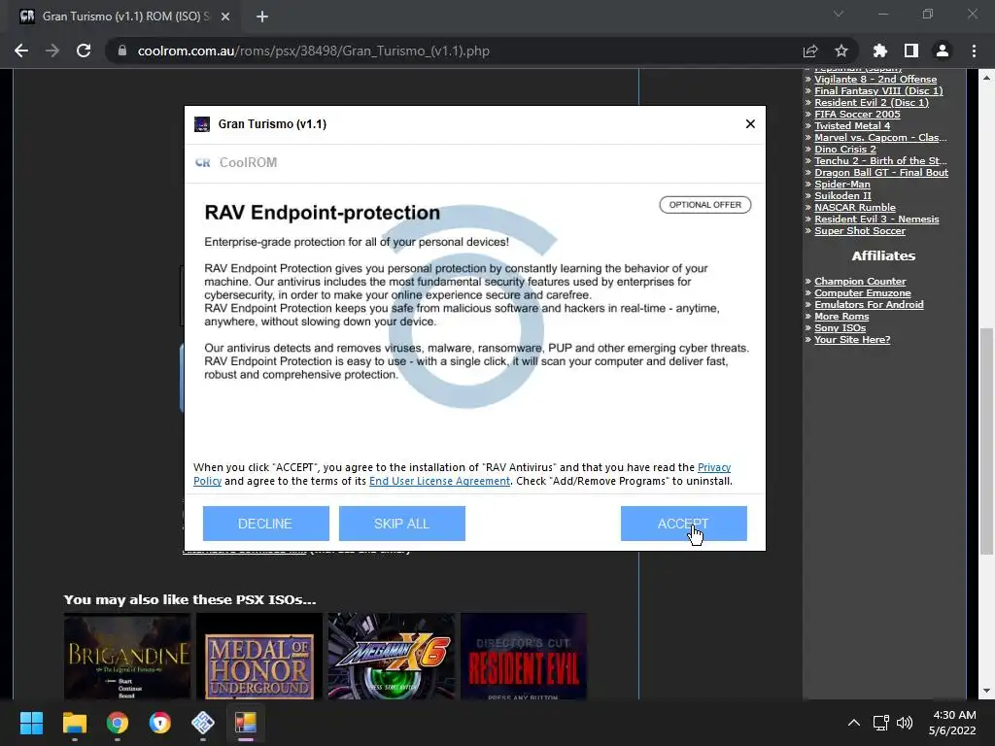This screenshot has width=995, height=746.
Task: Open the Tenchu 2 link
Action: [880, 160]
